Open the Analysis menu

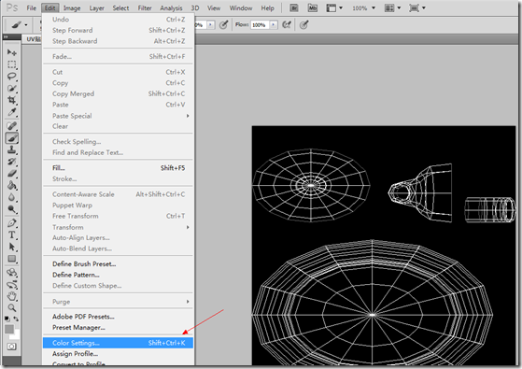171,8
